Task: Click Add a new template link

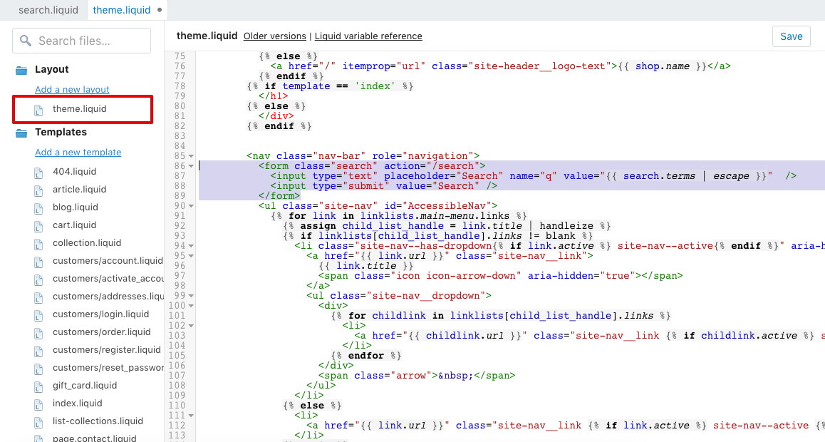Action: [78, 152]
